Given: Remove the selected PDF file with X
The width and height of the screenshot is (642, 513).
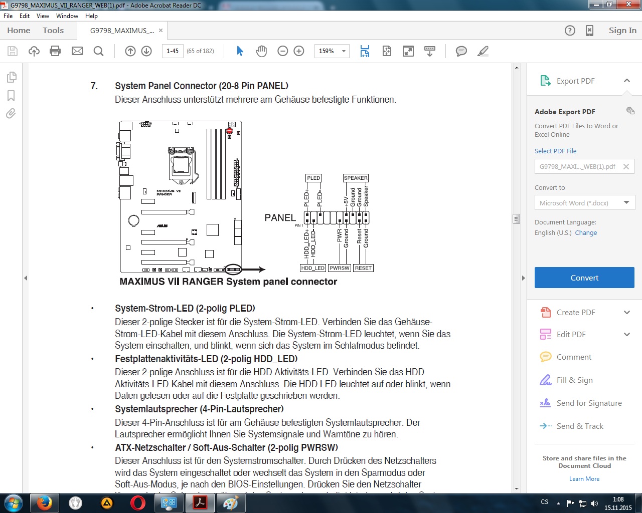Looking at the screenshot, I should click(x=626, y=167).
